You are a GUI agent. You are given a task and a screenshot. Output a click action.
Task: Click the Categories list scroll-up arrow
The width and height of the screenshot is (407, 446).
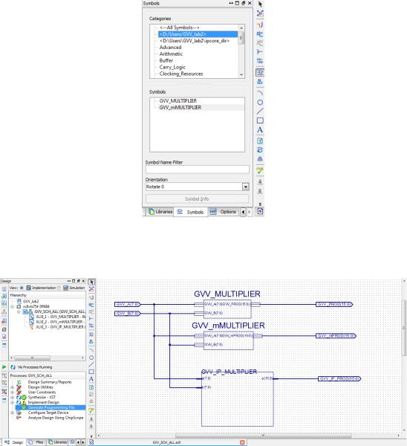click(241, 28)
